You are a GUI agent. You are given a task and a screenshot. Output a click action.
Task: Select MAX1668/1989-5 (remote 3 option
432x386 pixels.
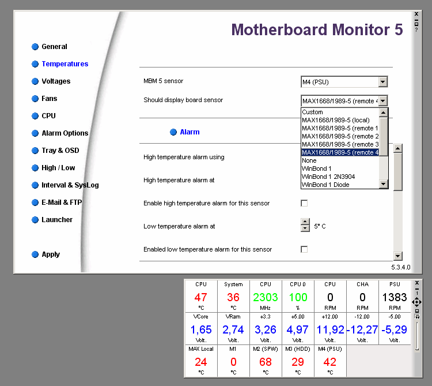point(340,144)
